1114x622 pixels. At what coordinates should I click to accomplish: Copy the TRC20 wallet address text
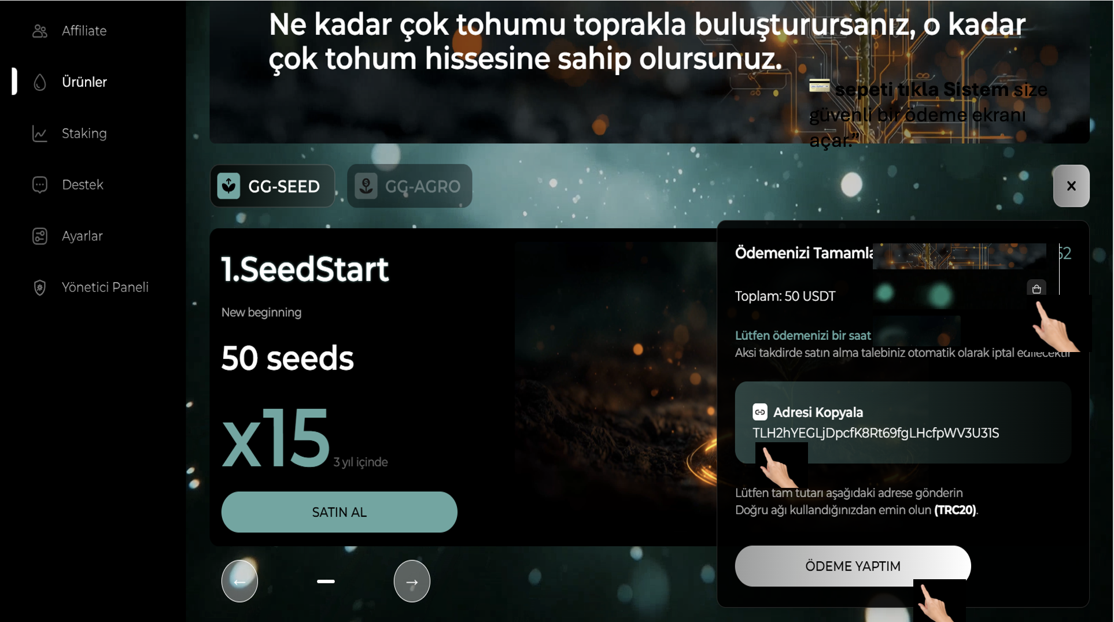pos(876,433)
